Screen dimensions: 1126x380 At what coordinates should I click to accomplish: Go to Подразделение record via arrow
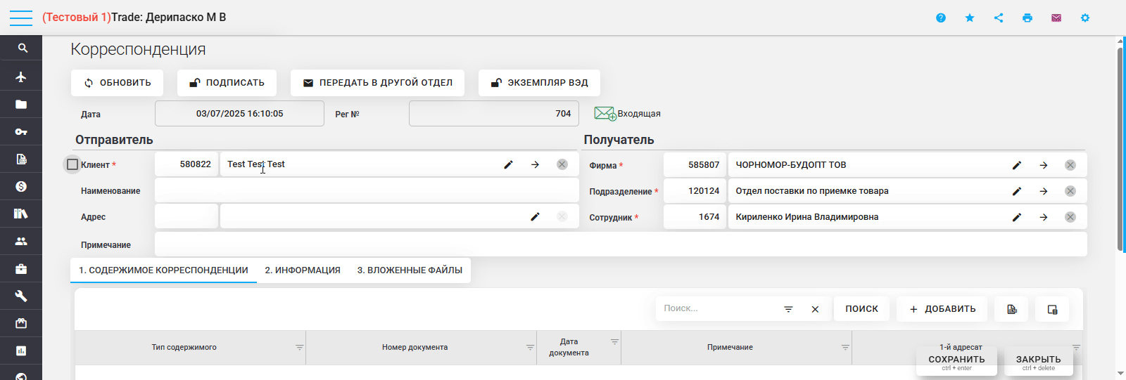[x=1043, y=191]
